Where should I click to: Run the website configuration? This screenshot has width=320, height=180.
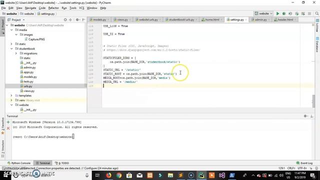point(277,13)
